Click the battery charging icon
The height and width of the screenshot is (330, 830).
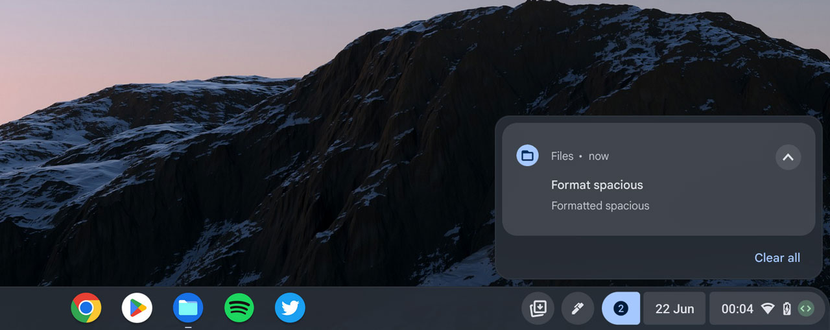point(787,309)
